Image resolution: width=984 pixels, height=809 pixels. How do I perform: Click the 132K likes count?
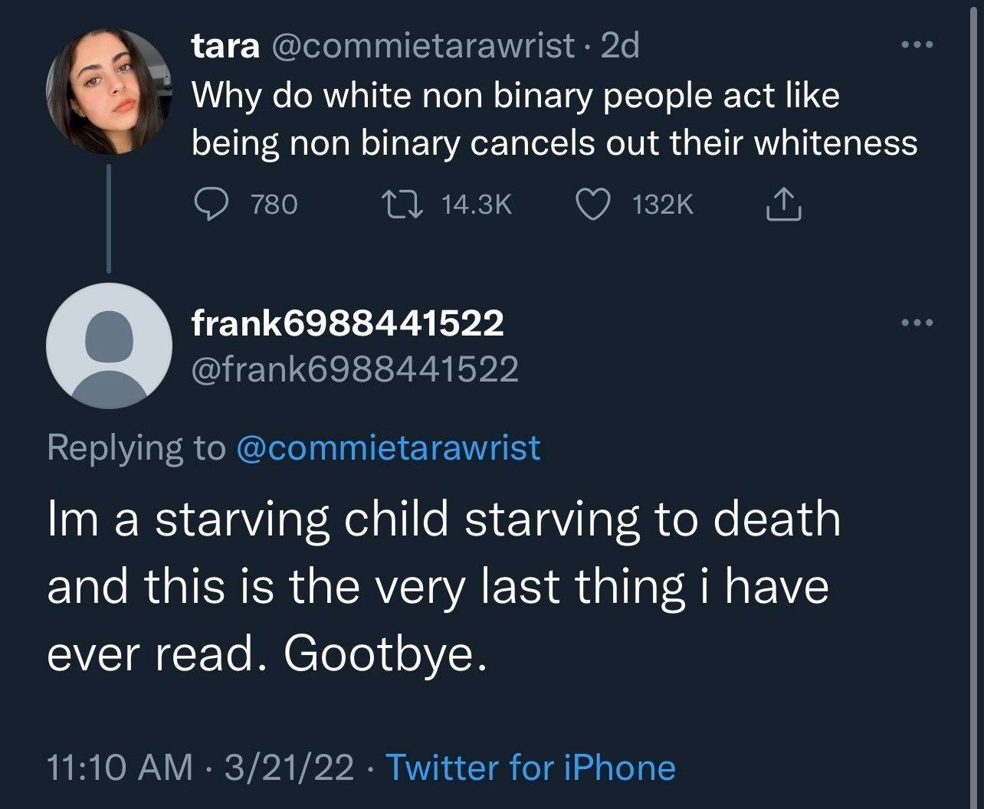click(664, 203)
